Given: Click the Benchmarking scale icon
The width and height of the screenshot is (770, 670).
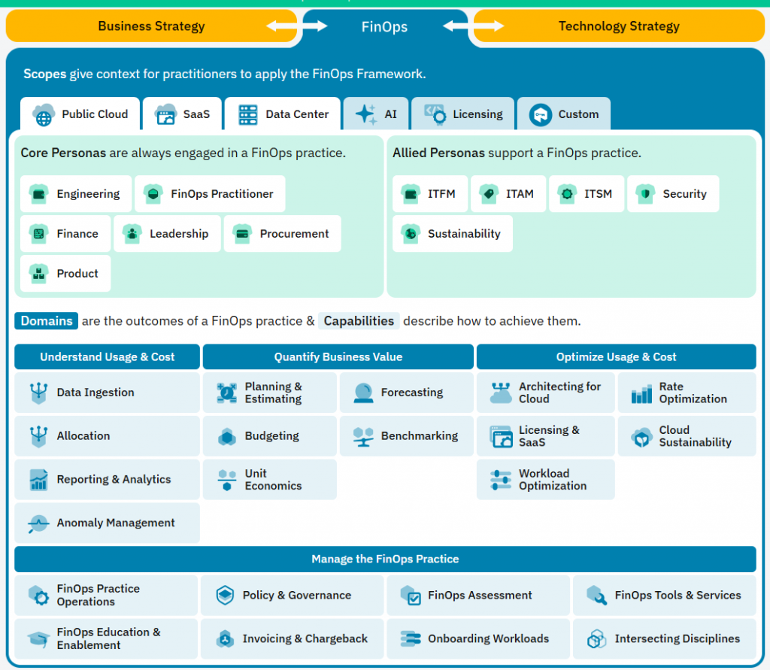Looking at the screenshot, I should pyautogui.click(x=363, y=436).
